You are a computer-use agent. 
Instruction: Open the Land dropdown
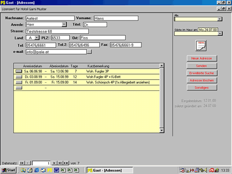pyautogui.click(x=37, y=38)
